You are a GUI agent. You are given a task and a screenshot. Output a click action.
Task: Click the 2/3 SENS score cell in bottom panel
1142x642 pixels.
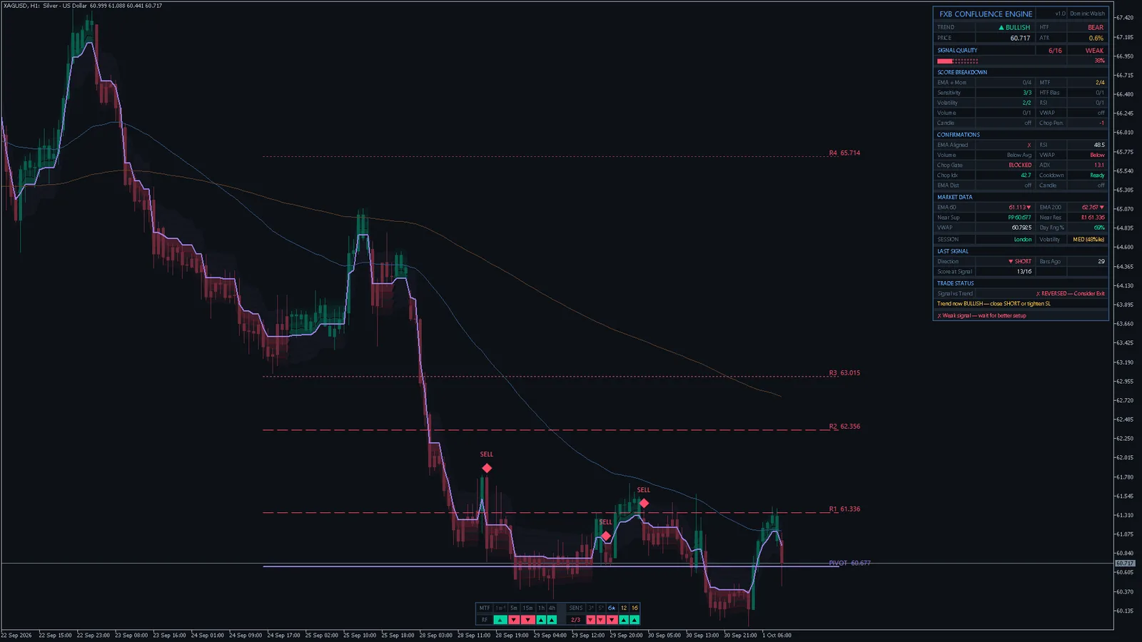[x=575, y=620]
